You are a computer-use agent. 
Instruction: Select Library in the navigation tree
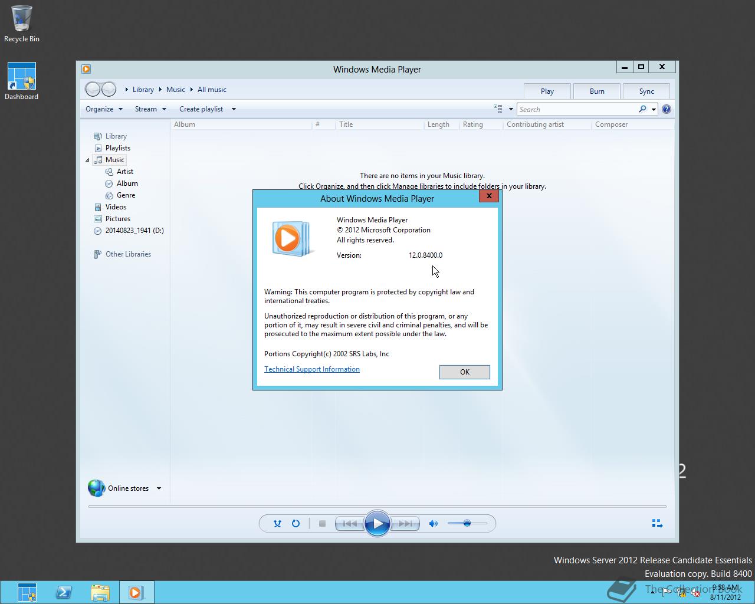tap(116, 136)
